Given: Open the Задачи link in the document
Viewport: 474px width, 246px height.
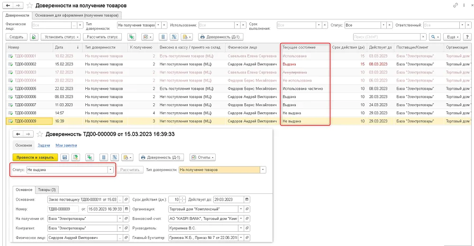Looking at the screenshot, I should [x=44, y=146].
